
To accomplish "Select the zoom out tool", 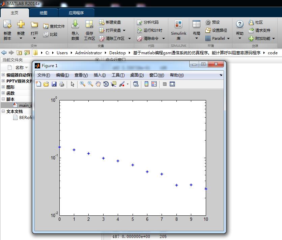I will tap(90, 84).
